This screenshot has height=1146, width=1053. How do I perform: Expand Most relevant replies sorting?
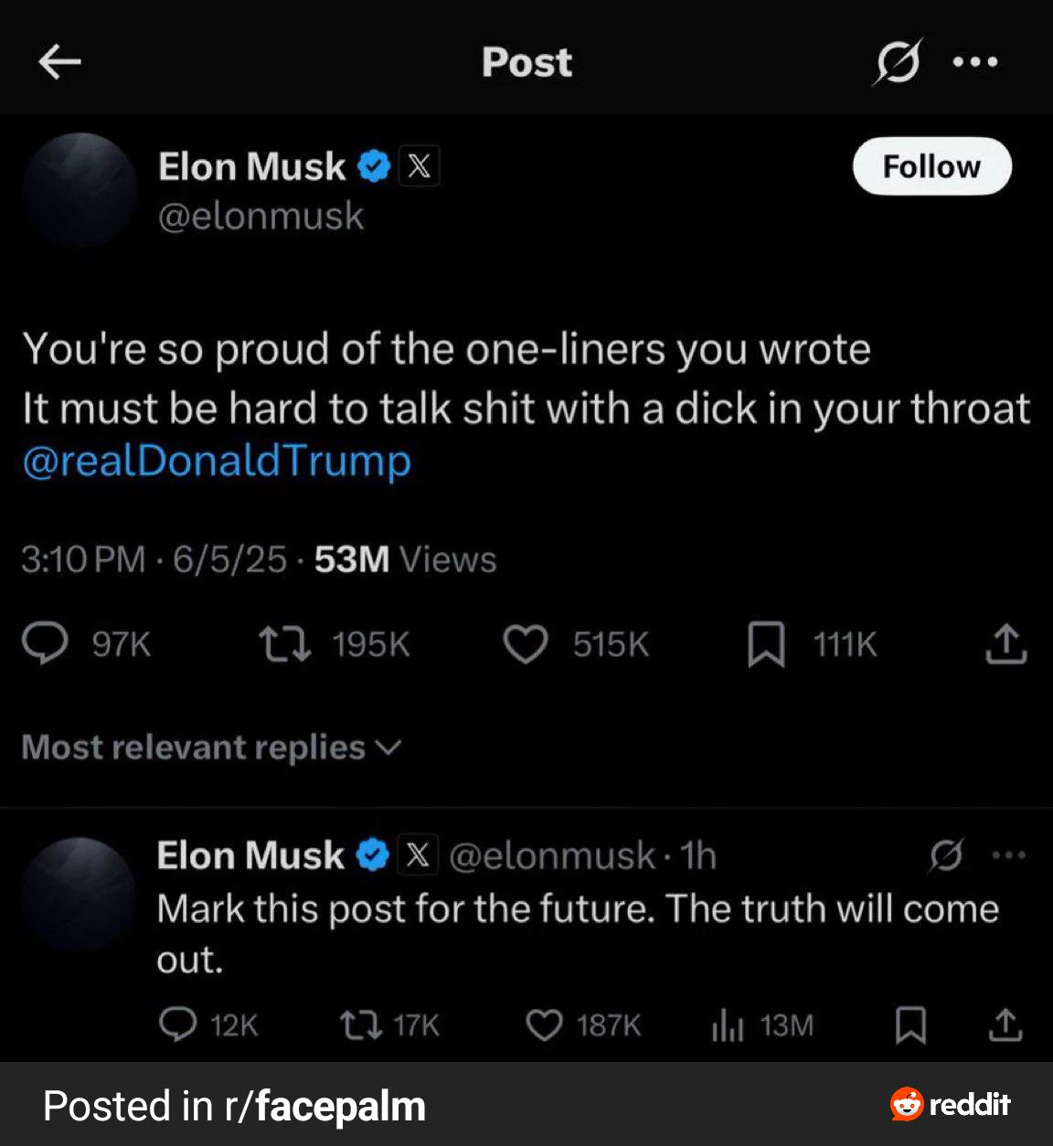(211, 748)
